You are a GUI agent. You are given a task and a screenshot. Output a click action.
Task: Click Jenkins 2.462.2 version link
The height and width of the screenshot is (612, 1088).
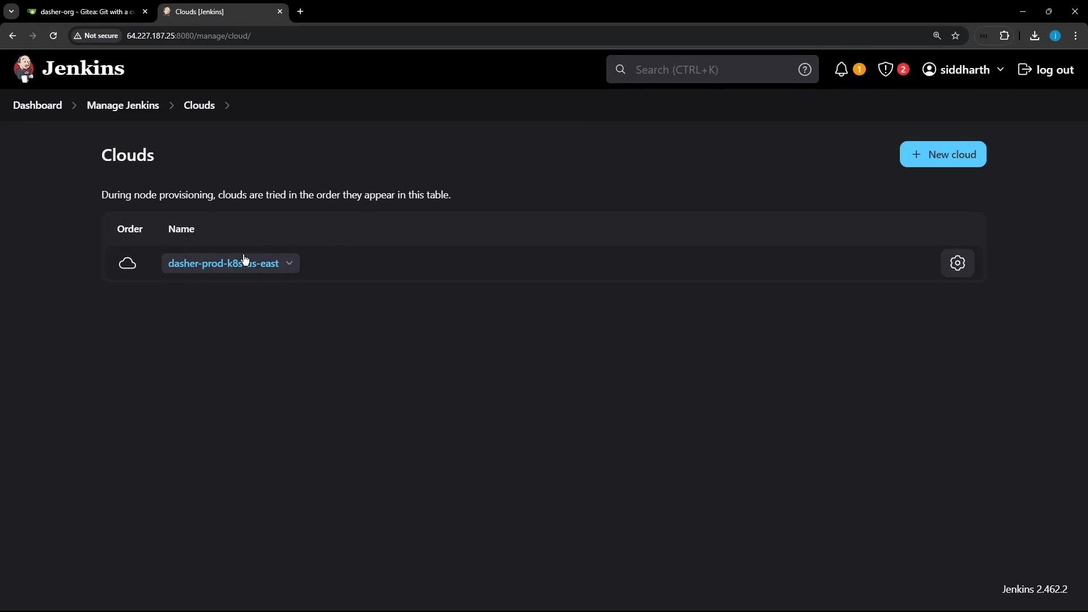(1035, 589)
